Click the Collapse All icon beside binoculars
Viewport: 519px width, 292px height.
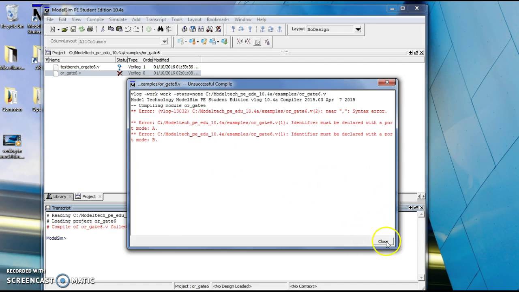click(x=169, y=29)
